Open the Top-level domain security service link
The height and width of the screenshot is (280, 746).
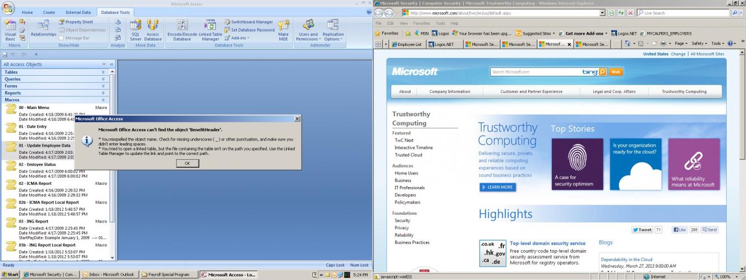[x=547, y=243]
